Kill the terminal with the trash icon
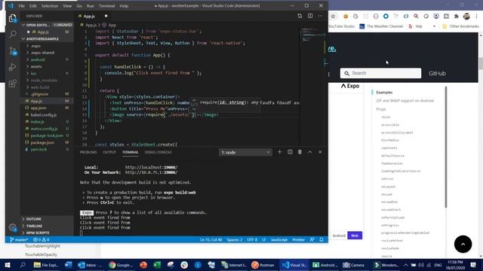483x271 pixels. coord(300,152)
